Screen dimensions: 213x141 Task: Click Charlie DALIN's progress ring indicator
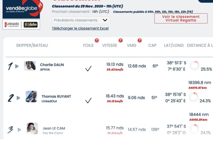pyautogui.click(x=194, y=66)
